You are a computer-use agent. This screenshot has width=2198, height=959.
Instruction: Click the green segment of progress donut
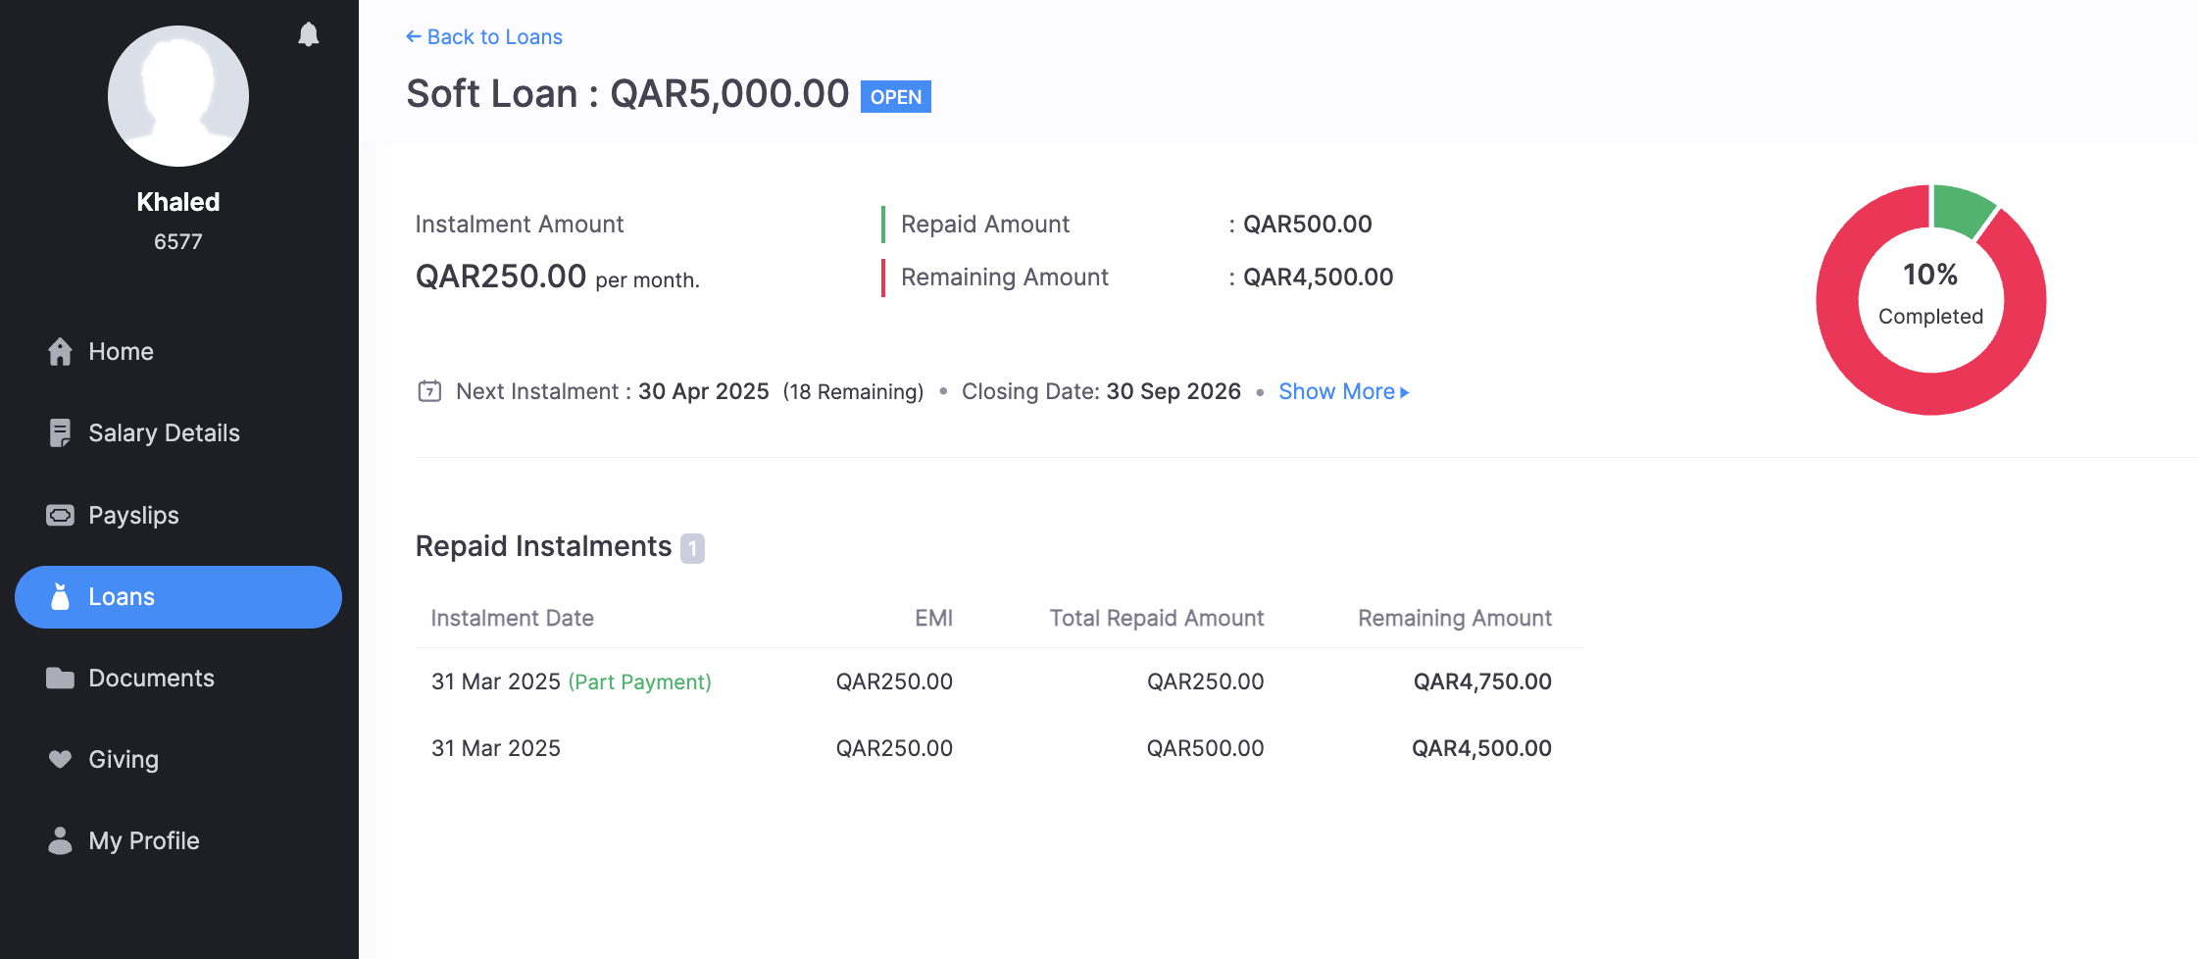click(1963, 208)
